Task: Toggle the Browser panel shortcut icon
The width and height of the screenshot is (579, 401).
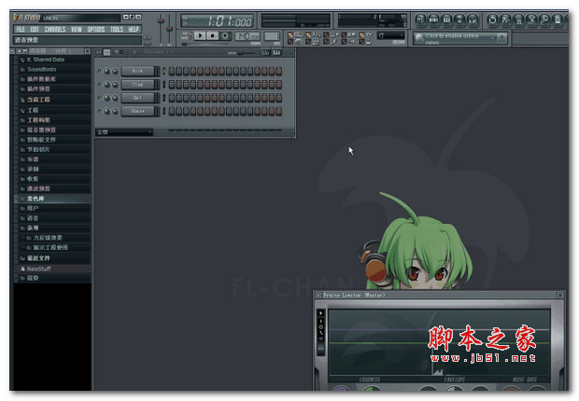Action: click(x=459, y=20)
